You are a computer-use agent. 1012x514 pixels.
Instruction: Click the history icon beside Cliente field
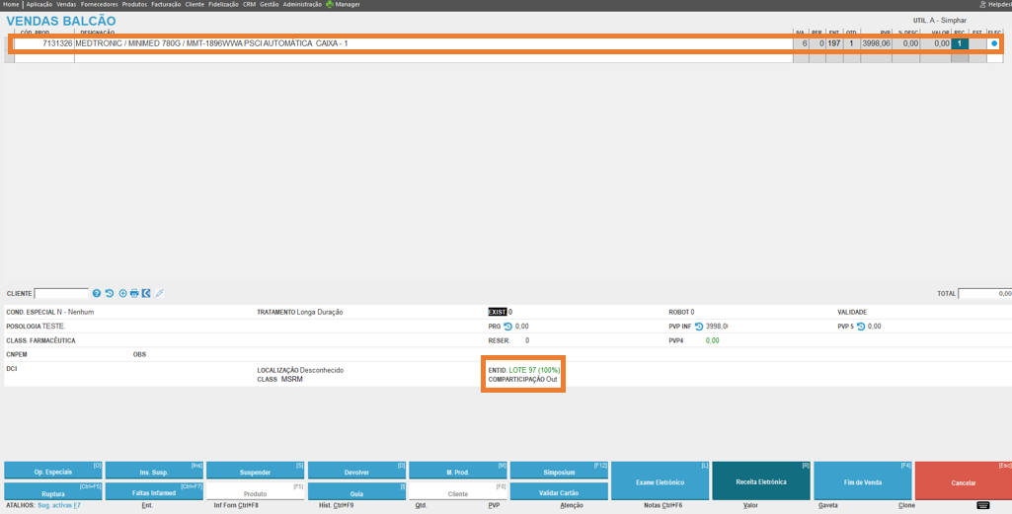(110, 293)
